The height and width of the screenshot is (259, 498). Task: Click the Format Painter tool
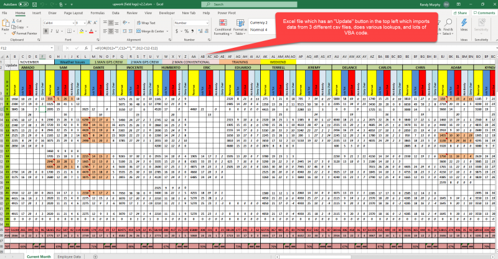point(25,32)
